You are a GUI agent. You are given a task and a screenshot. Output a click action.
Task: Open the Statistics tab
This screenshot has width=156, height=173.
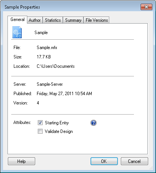[x=53, y=20]
